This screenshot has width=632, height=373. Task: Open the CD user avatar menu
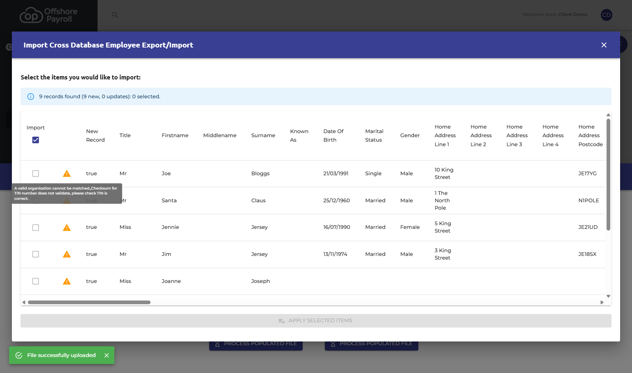pos(606,15)
